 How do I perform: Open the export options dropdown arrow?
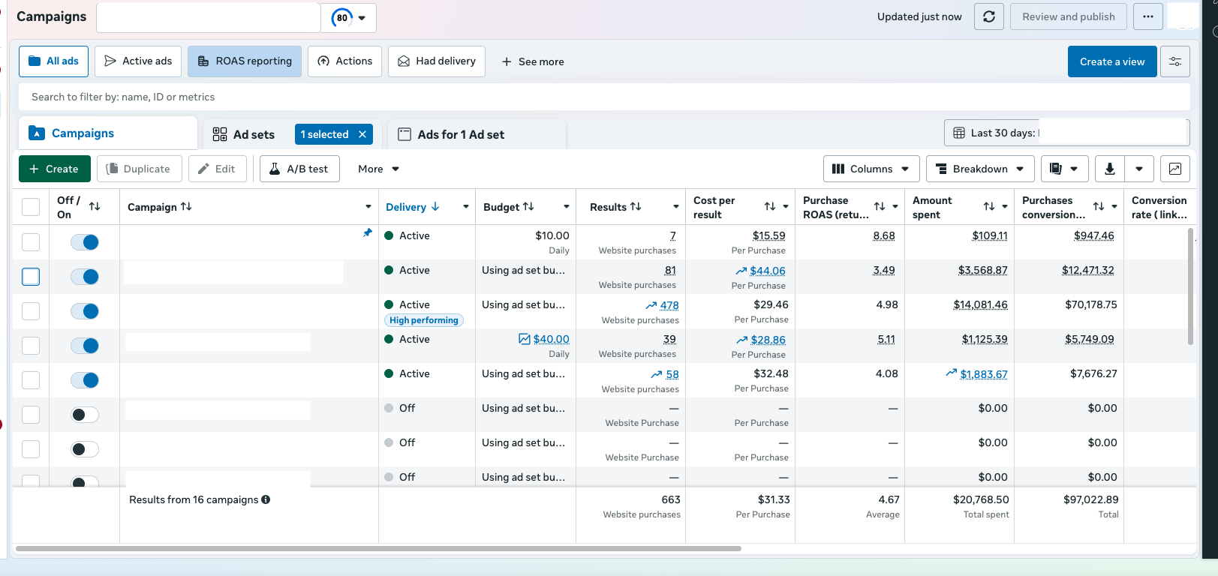click(1139, 169)
